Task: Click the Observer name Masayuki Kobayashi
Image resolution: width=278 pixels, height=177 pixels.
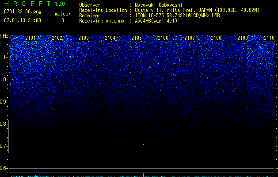Action: (x=159, y=5)
